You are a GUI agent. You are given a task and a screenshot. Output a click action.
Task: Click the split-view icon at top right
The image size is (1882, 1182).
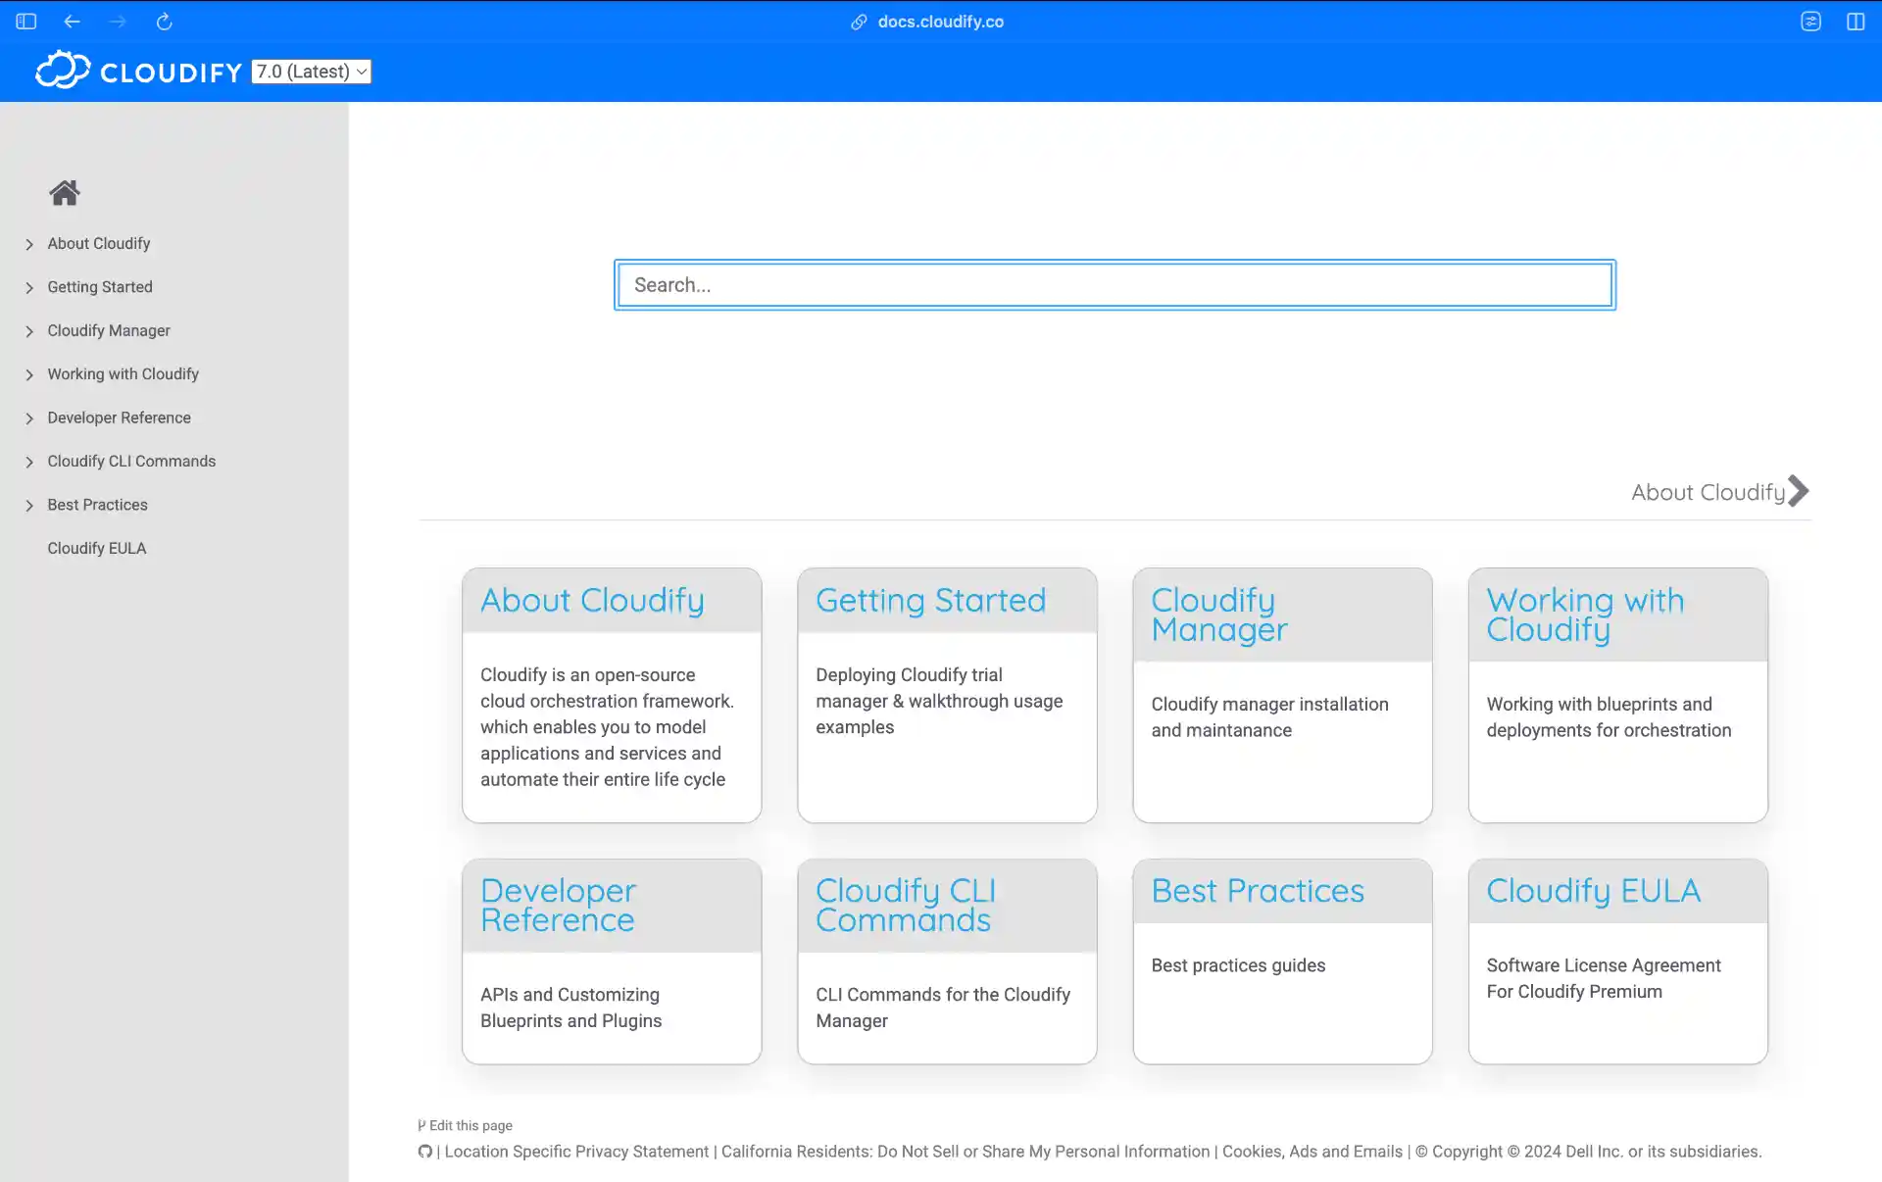(1857, 21)
